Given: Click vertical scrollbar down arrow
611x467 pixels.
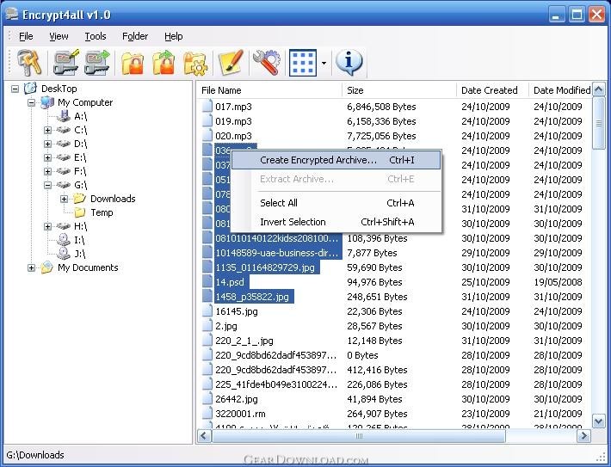Looking at the screenshot, I should click(x=599, y=421).
